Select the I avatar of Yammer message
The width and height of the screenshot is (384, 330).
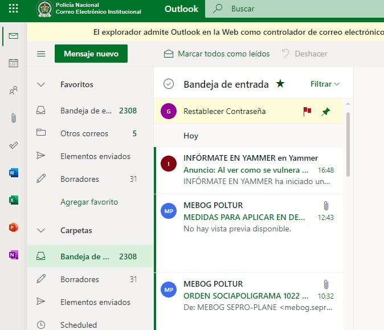tap(169, 164)
